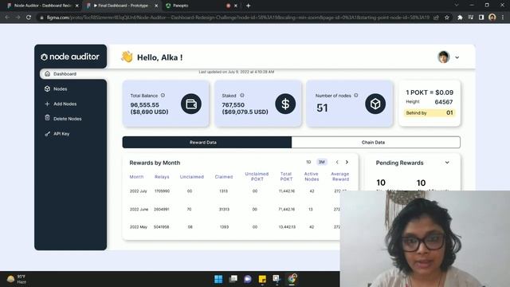Viewport: 510px width, 287px height.
Task: Click the figma.com address bar
Action: coord(237,18)
